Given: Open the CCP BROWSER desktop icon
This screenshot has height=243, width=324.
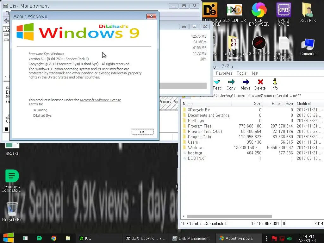Looking at the screenshot, I should point(259,14).
